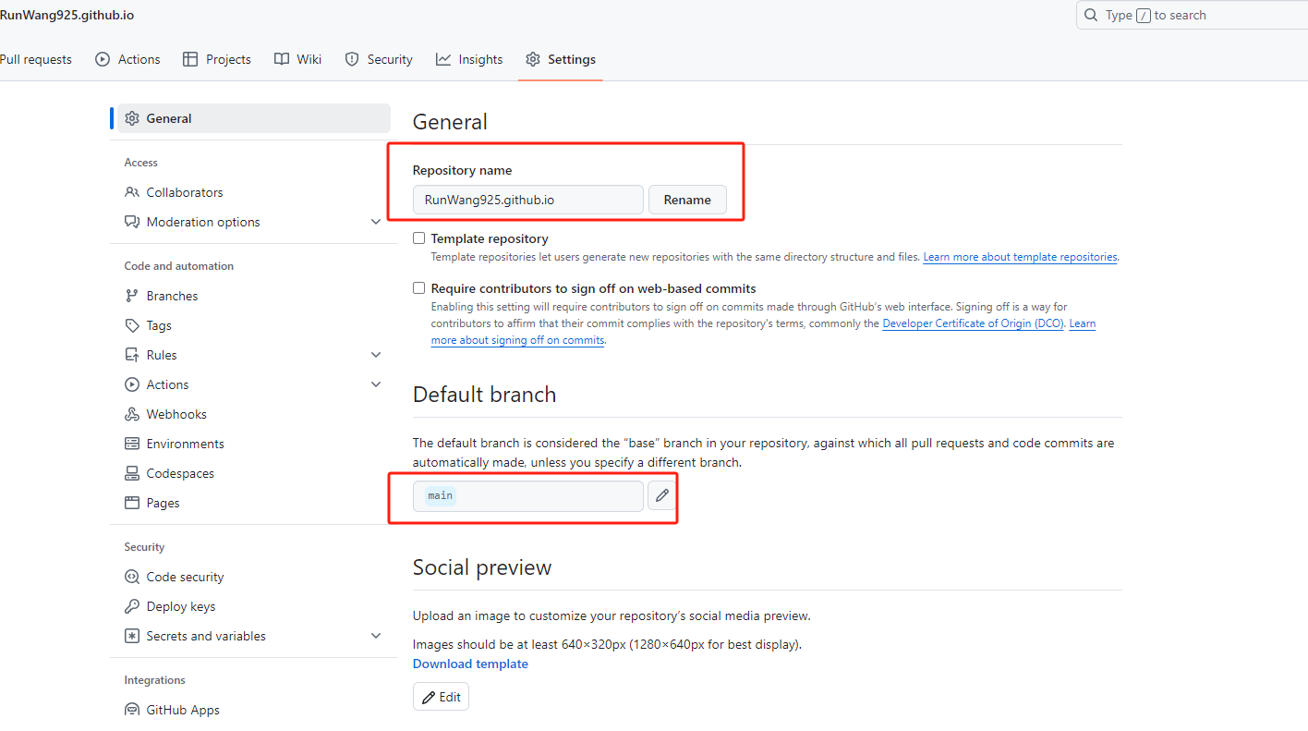Check Require contributors to sign off

pos(419,288)
